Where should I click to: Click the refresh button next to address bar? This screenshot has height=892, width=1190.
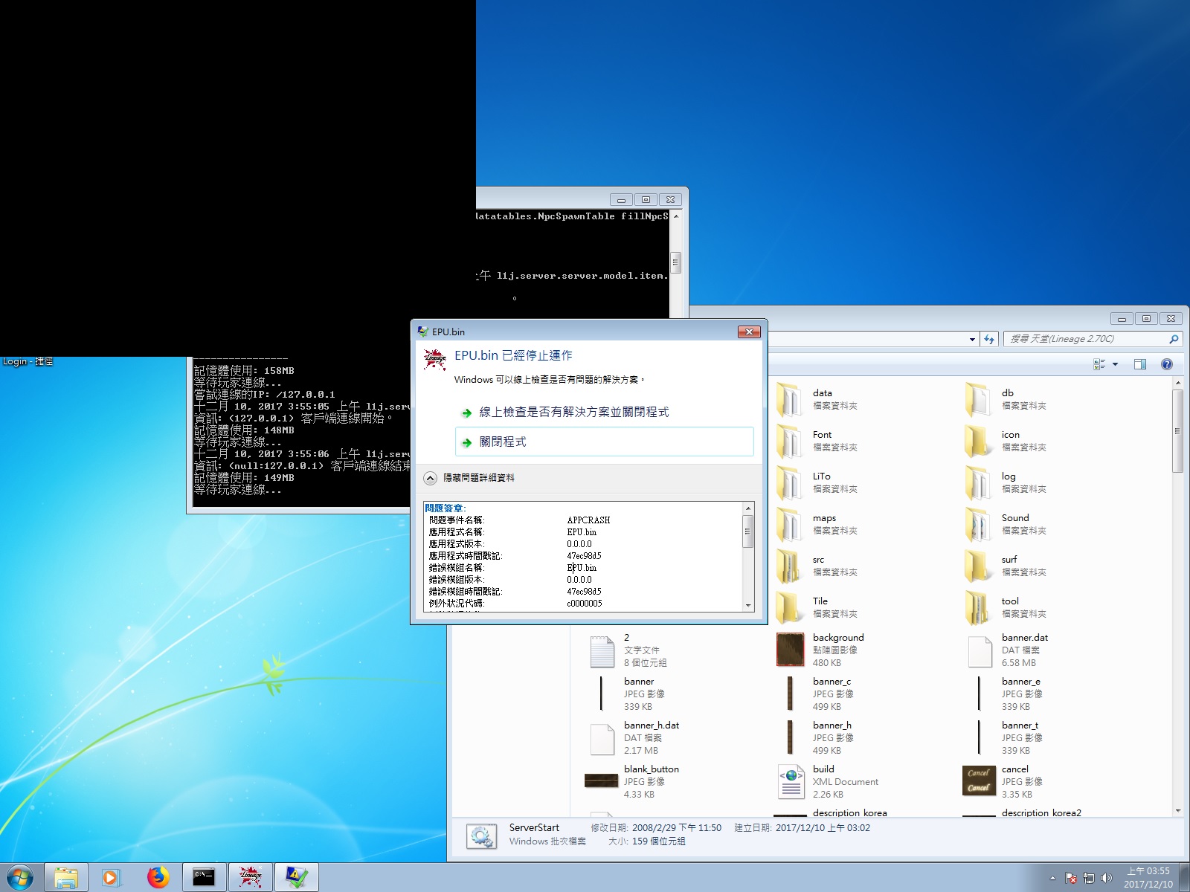989,339
